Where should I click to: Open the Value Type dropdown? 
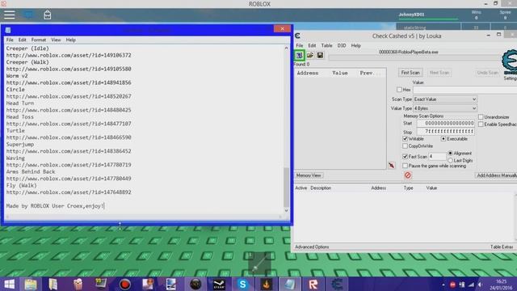[445, 108]
